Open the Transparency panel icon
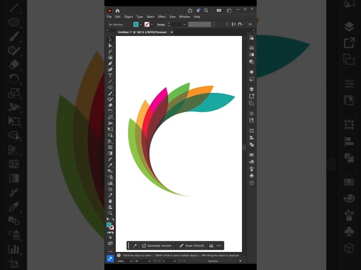 pos(252,62)
